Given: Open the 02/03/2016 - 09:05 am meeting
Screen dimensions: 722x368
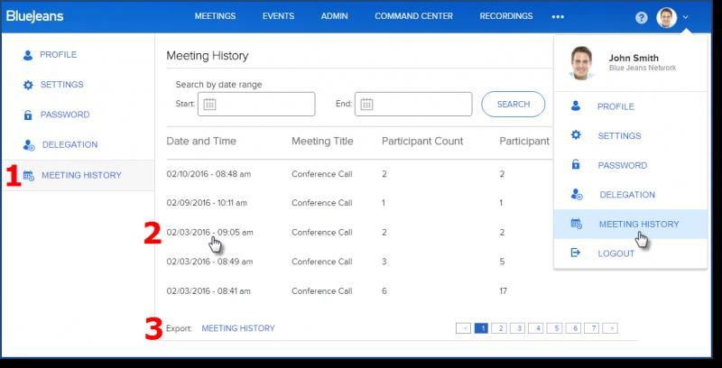Looking at the screenshot, I should (209, 233).
